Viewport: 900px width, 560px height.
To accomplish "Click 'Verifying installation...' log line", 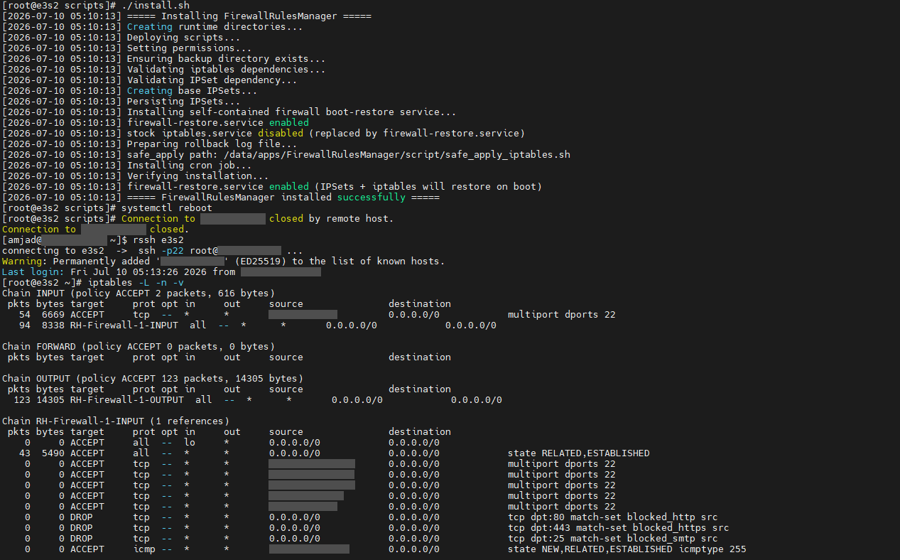I will pyautogui.click(x=136, y=176).
